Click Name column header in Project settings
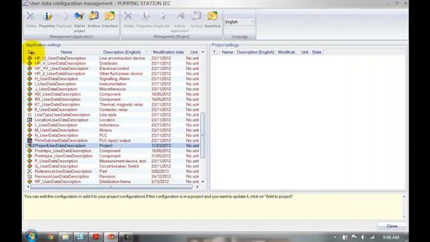The width and height of the screenshot is (430, 242). pyautogui.click(x=227, y=52)
